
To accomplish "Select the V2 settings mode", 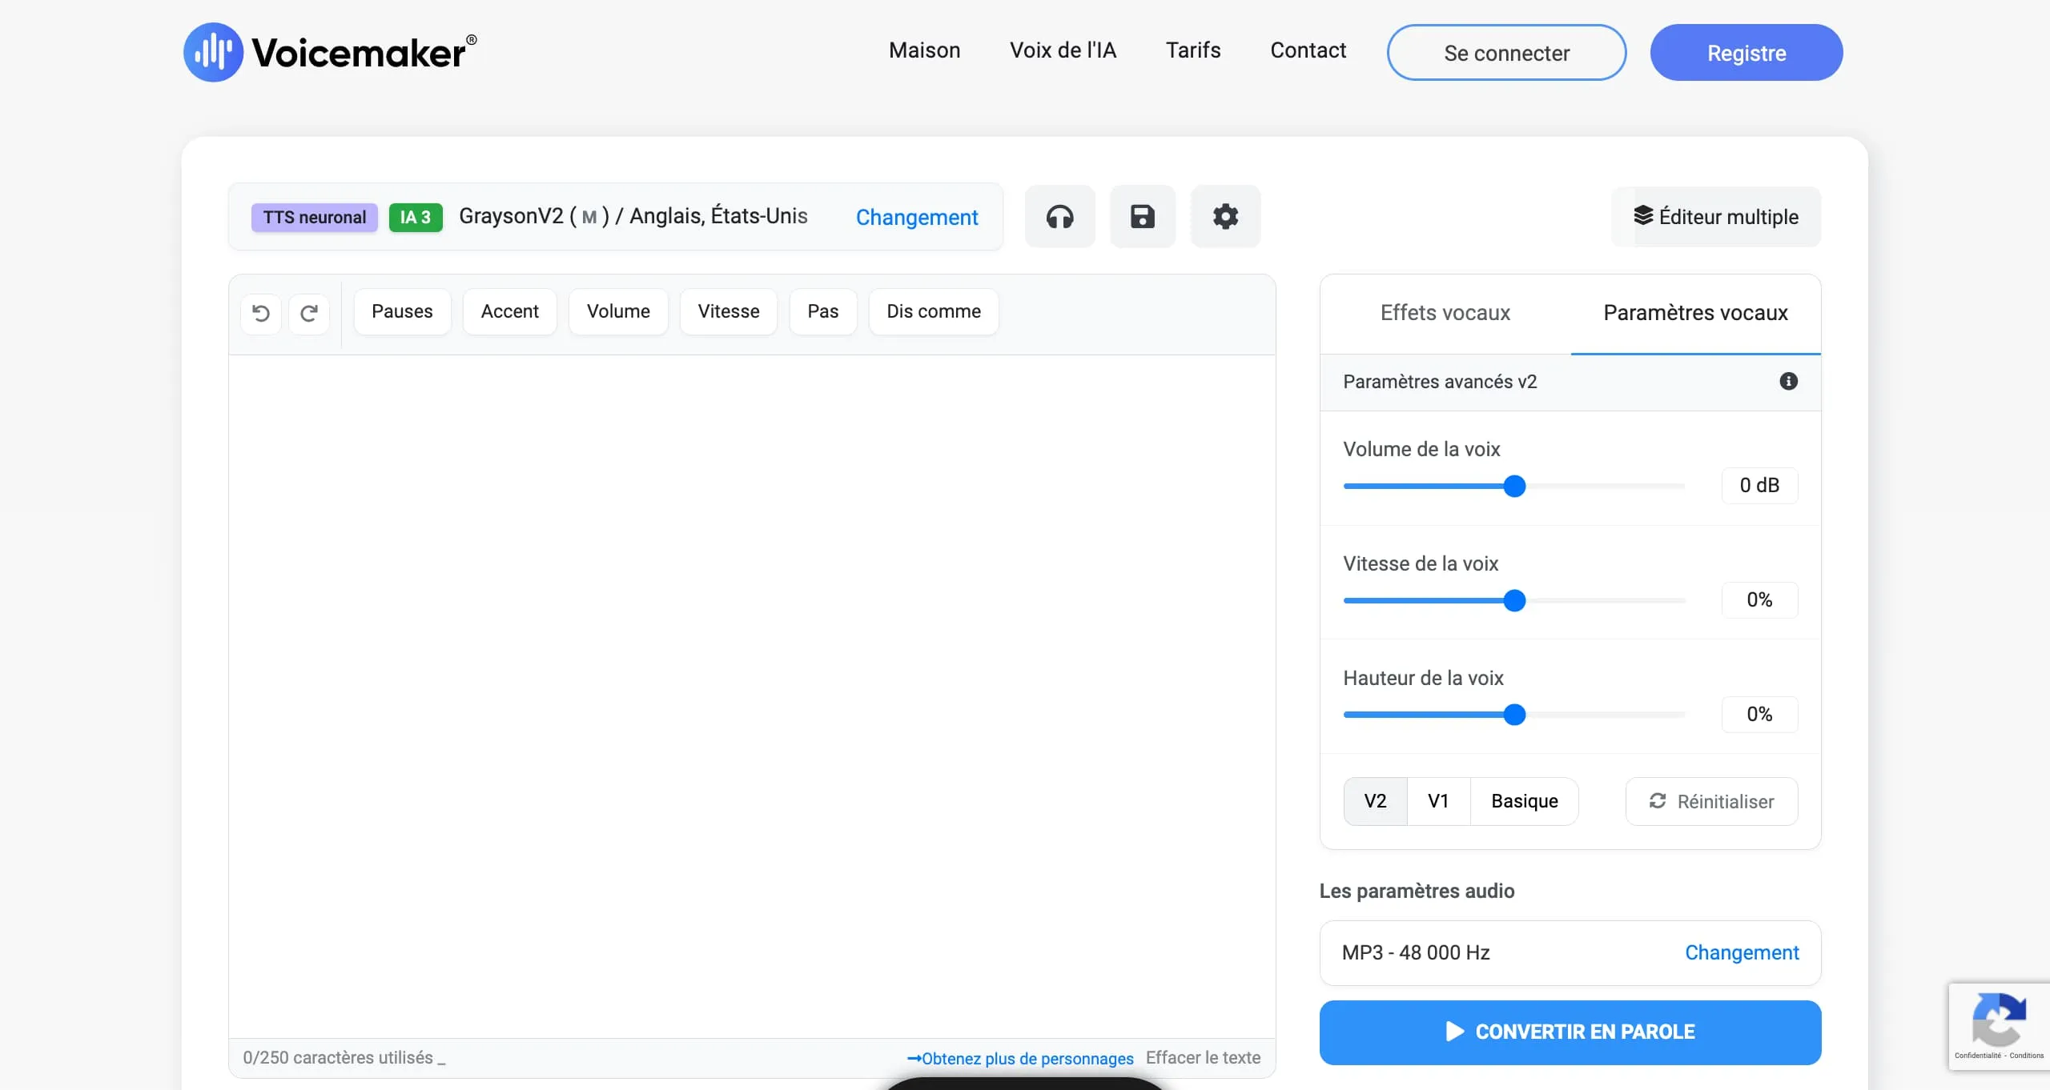I will pyautogui.click(x=1374, y=800).
